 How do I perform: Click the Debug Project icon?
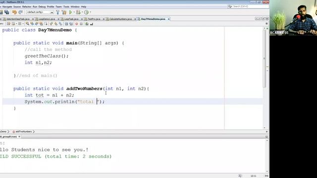(78, 12)
